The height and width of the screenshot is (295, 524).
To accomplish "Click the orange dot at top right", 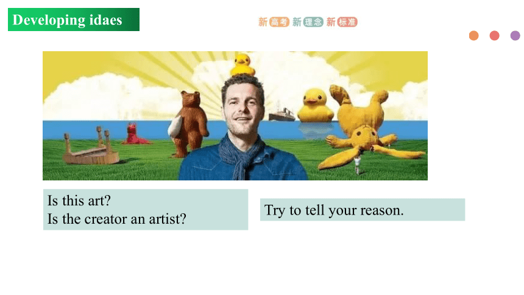I will click(473, 35).
